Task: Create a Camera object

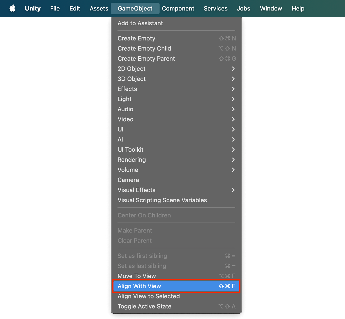Action: pyautogui.click(x=176, y=180)
